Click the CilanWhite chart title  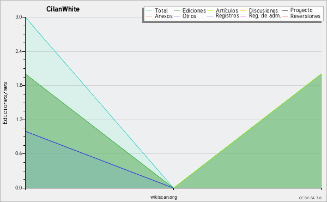(63, 9)
